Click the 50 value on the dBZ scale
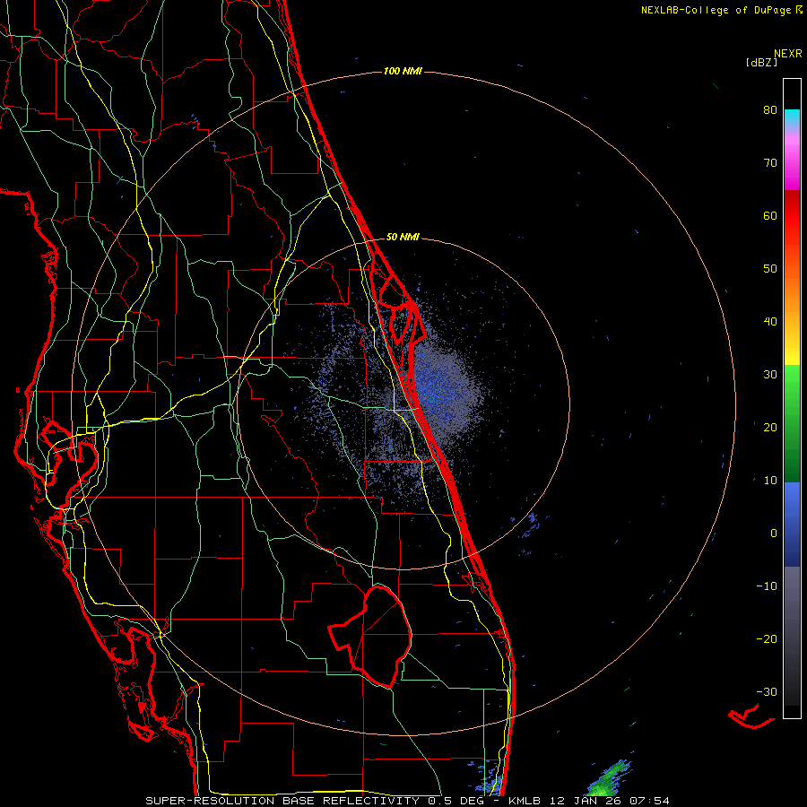Image resolution: width=807 pixels, height=807 pixels. tap(770, 269)
